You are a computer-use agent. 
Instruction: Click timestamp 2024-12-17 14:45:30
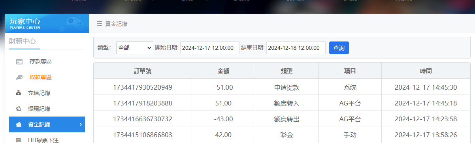[426, 87]
